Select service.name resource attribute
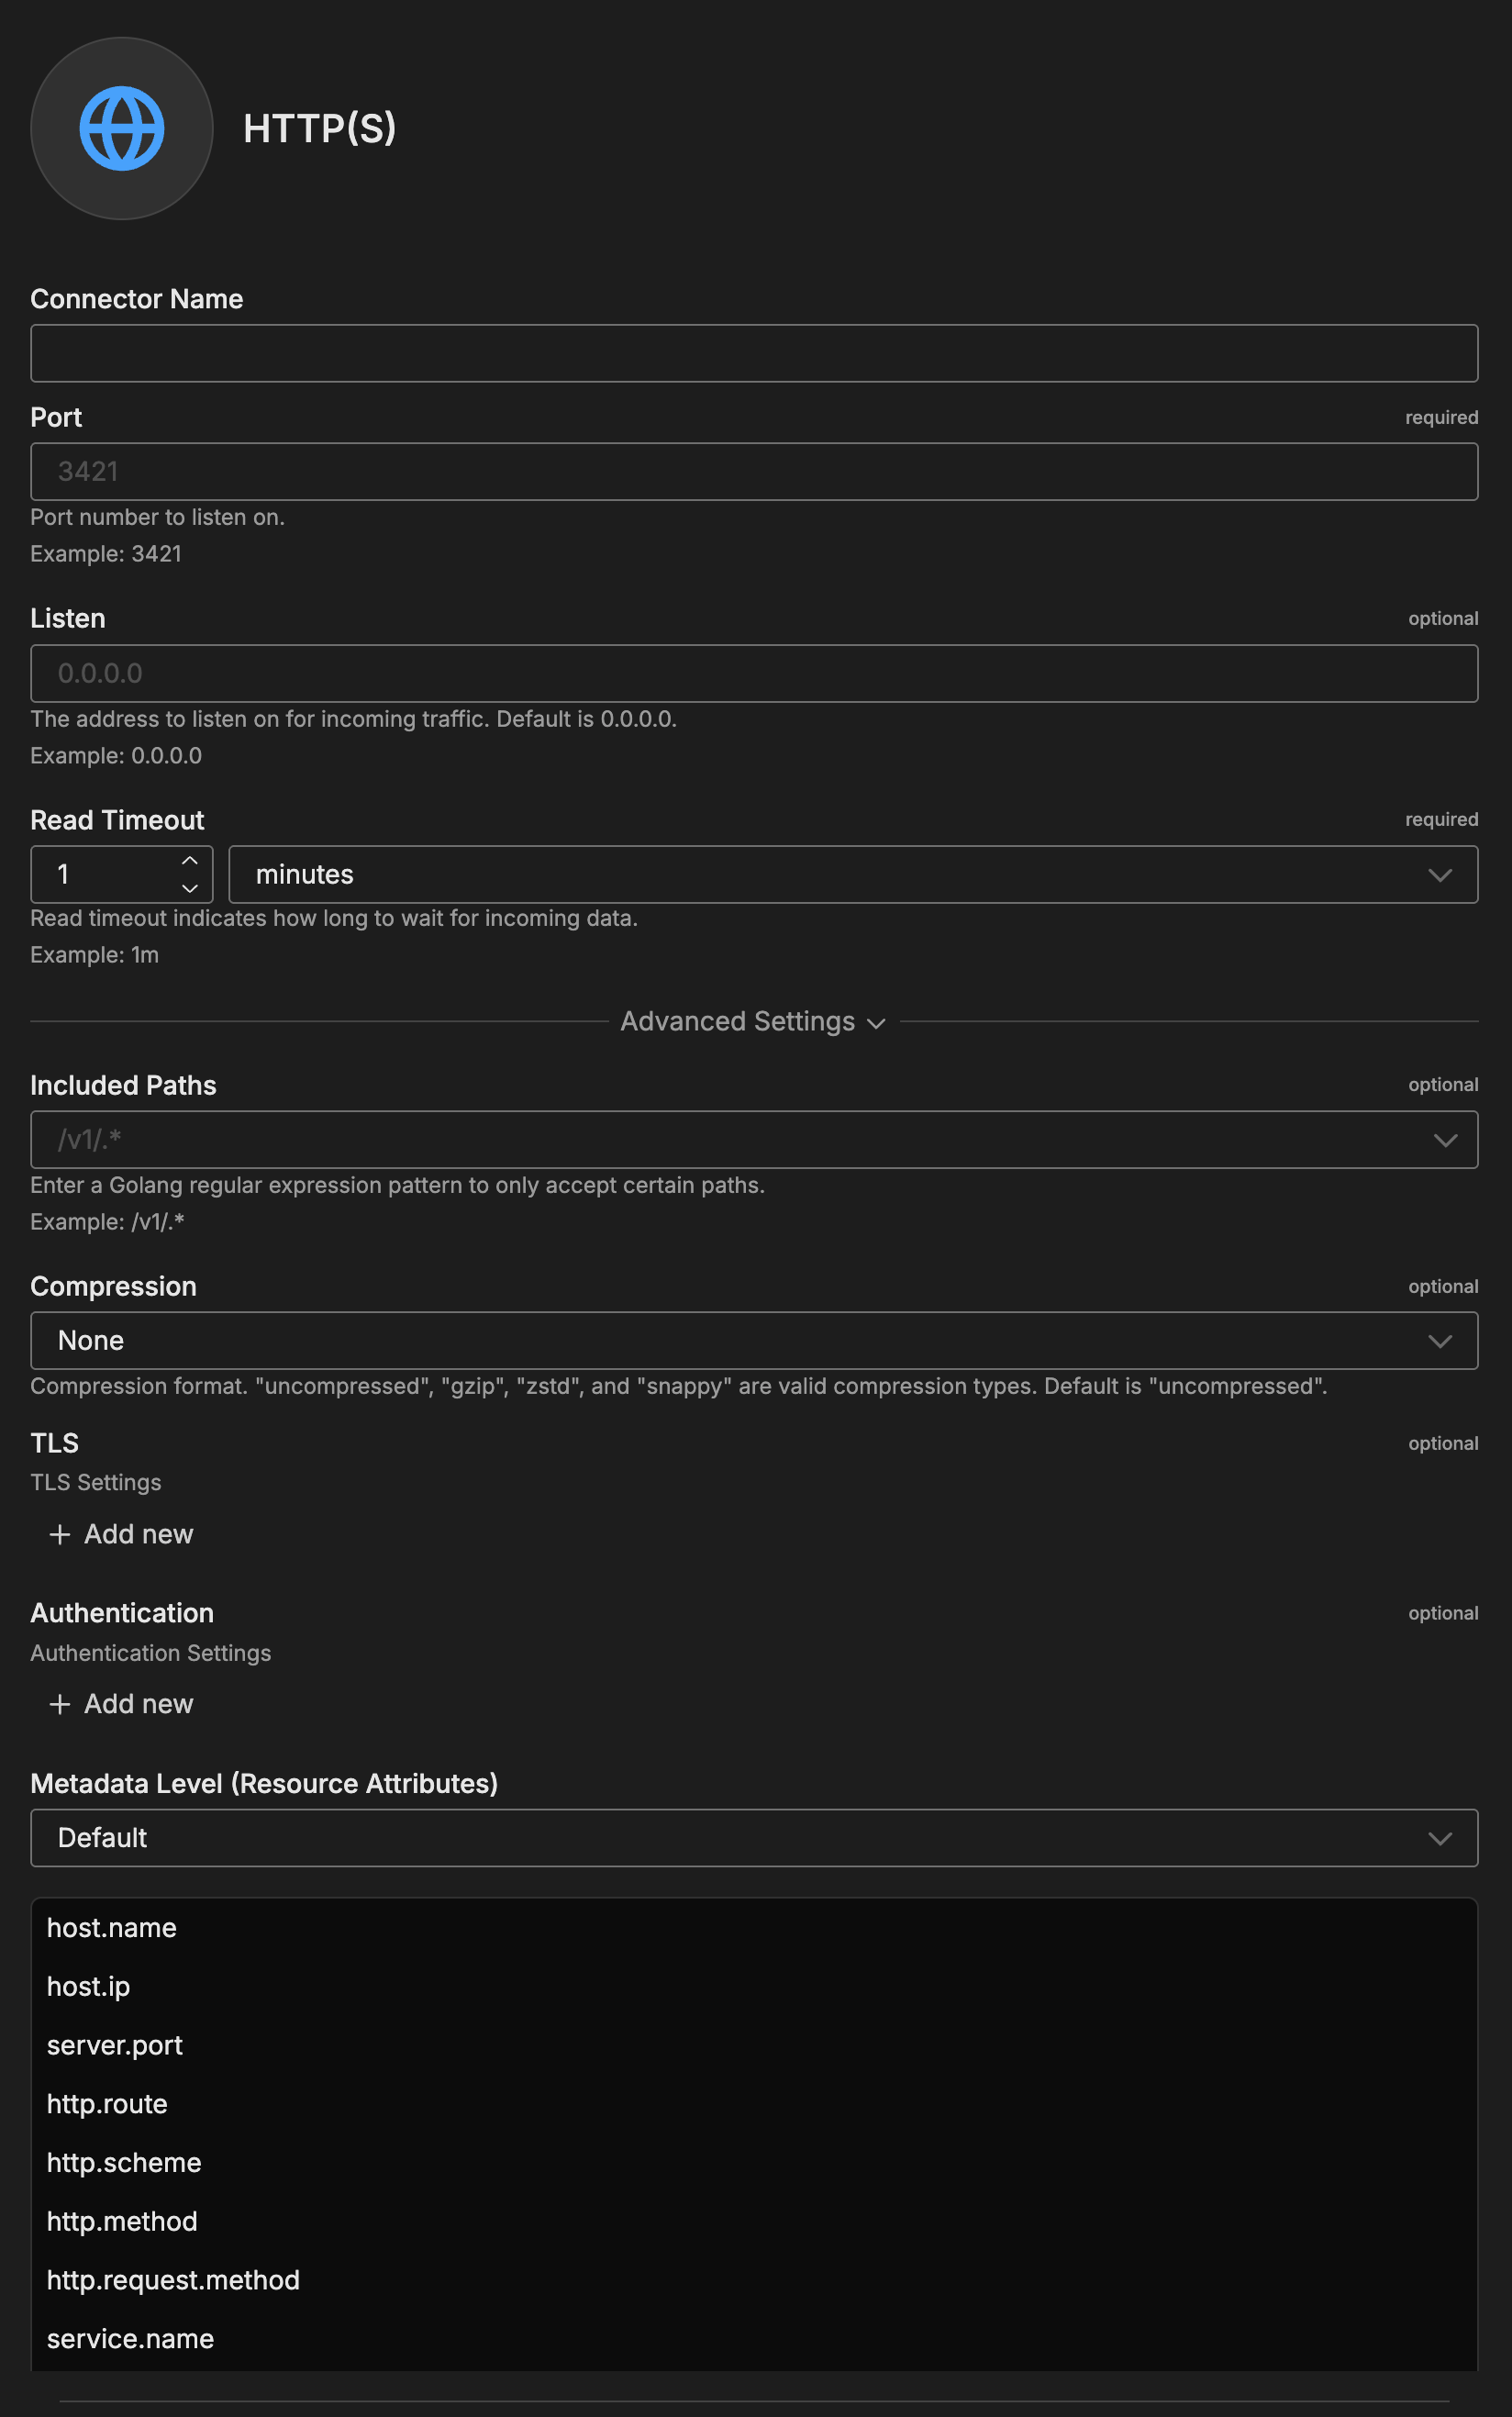The image size is (1512, 2417). 130,2339
